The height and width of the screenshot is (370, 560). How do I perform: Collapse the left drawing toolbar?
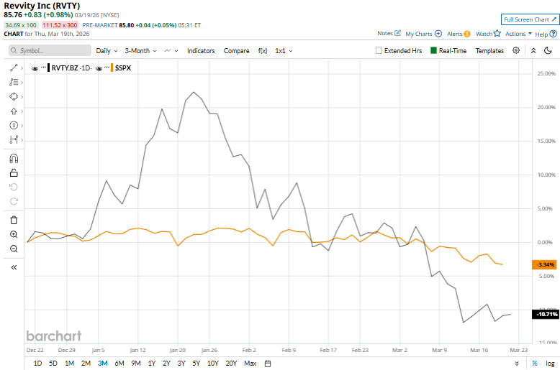click(14, 267)
